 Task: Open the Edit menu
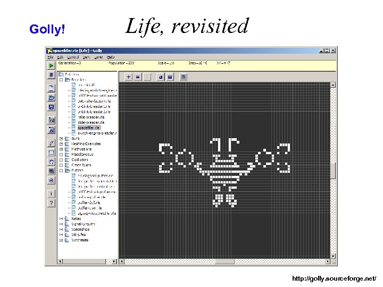coord(60,57)
